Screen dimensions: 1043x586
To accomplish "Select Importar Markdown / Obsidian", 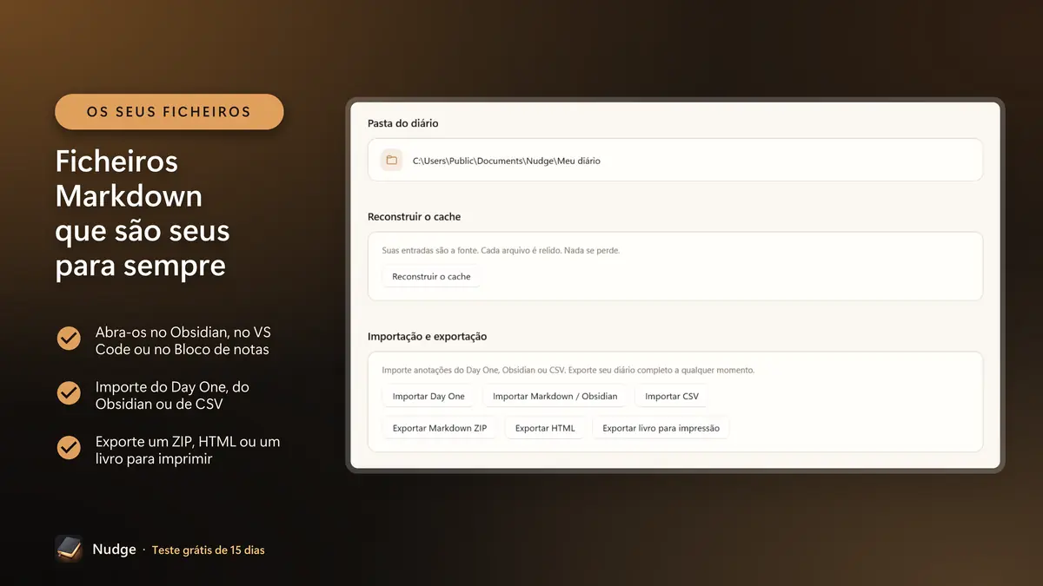I will pos(555,397).
